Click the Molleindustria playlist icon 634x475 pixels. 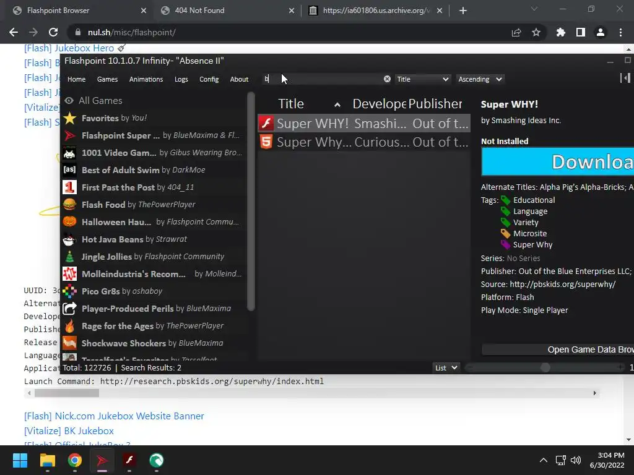[x=69, y=274]
